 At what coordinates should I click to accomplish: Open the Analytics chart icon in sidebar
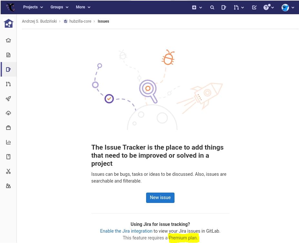[8, 142]
